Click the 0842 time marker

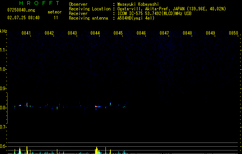tap(49, 33)
